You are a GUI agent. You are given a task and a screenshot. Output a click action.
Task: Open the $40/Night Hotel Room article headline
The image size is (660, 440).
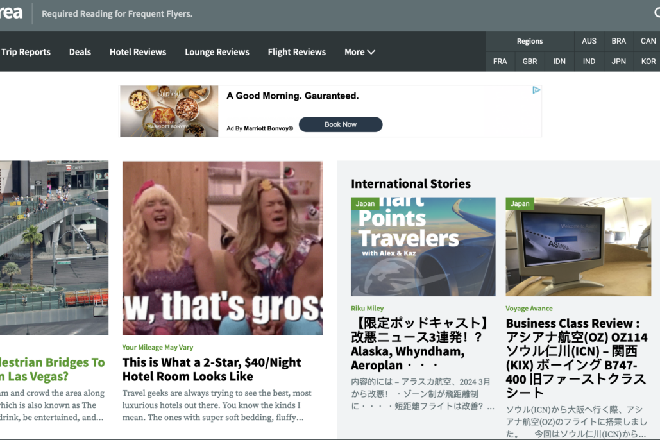click(x=212, y=369)
